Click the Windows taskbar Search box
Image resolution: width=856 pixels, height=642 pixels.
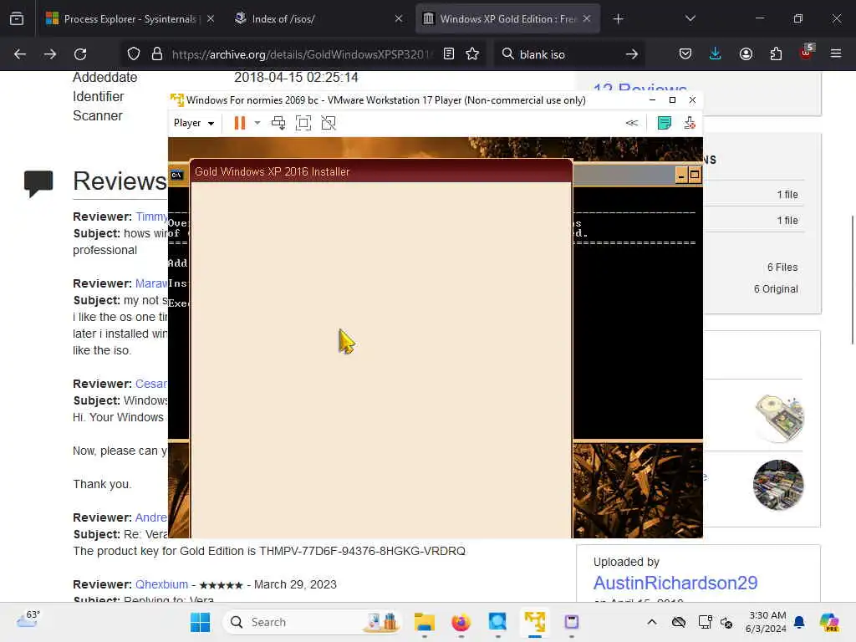point(312,622)
